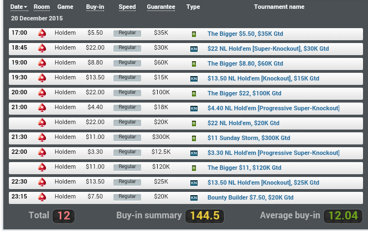
Task: Open $22 NL Hold'em Super-Knockout $30K Gtd link
Action: click(x=268, y=49)
